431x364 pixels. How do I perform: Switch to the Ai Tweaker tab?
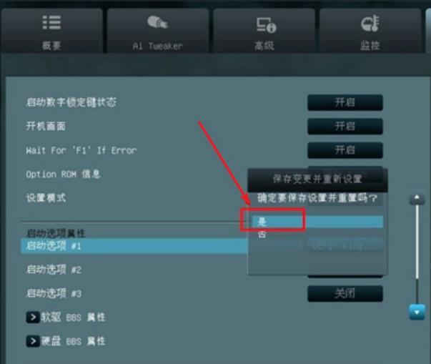tap(158, 31)
